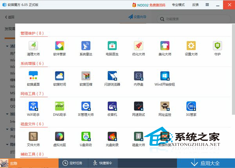Open the hamburger main menu
Viewport: 235px width, 168px height.
207,5
